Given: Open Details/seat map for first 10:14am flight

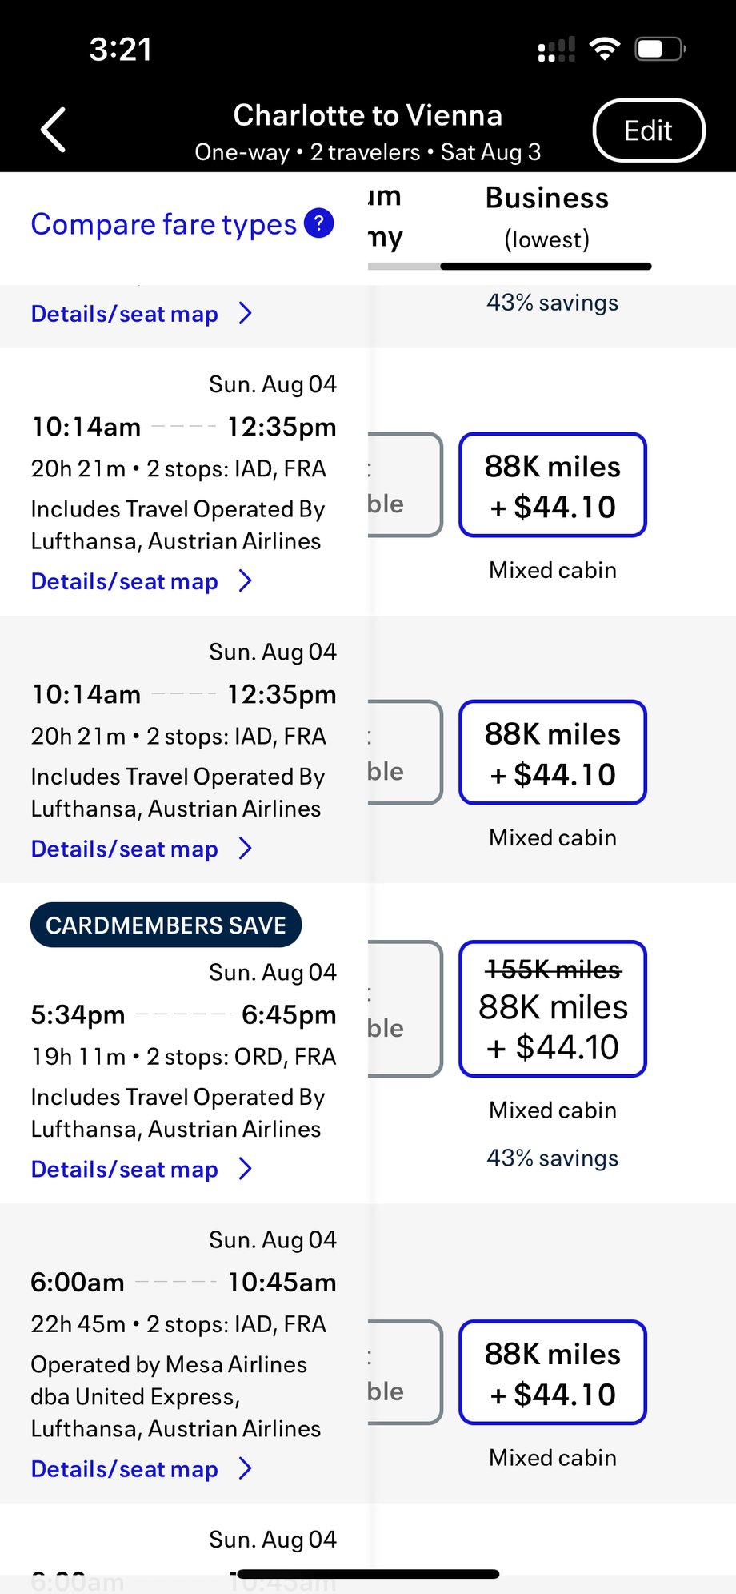Looking at the screenshot, I should coord(125,581).
